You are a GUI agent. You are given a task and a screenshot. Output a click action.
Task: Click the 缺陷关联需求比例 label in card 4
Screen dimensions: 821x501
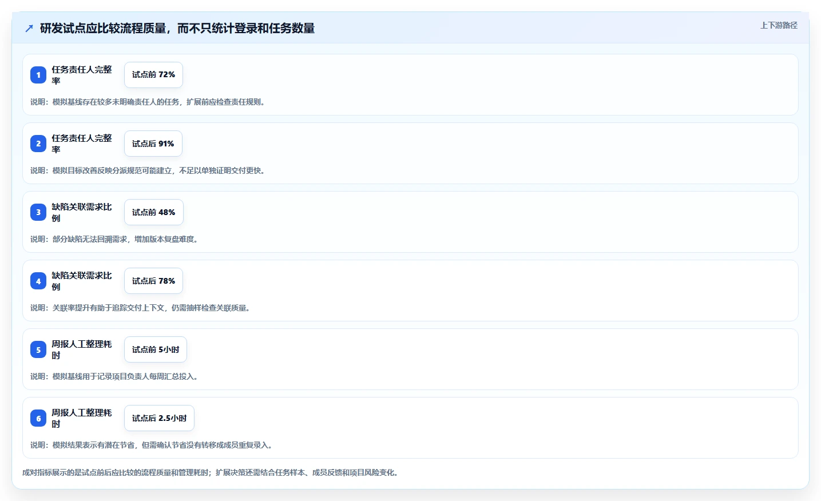pyautogui.click(x=82, y=281)
